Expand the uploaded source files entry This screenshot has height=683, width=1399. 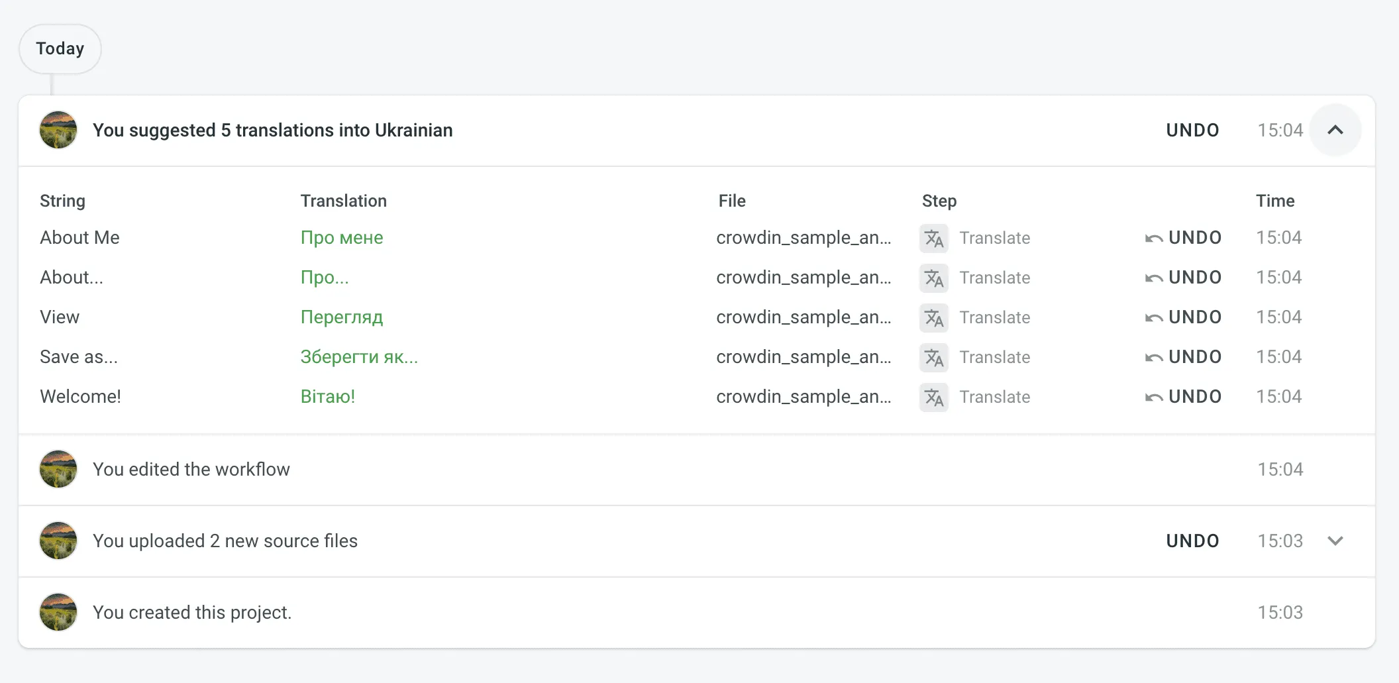coord(1335,541)
